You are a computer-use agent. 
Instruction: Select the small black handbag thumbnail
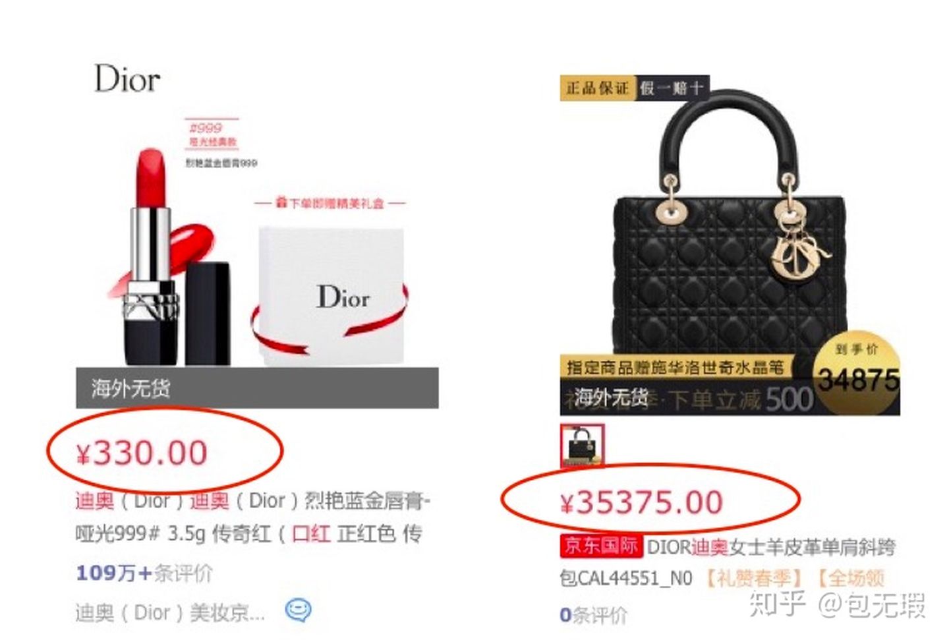tap(582, 446)
